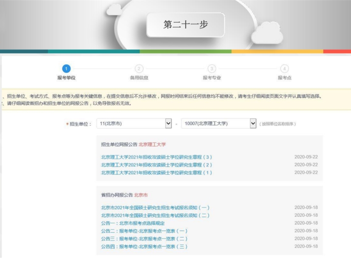Click step 3 circle icon
Image resolution: width=351 pixels, height=258 pixels.
212,69
